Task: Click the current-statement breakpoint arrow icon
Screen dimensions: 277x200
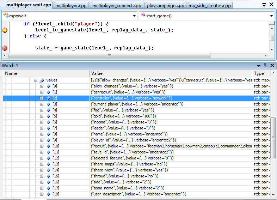Action: pyautogui.click(x=5, y=30)
